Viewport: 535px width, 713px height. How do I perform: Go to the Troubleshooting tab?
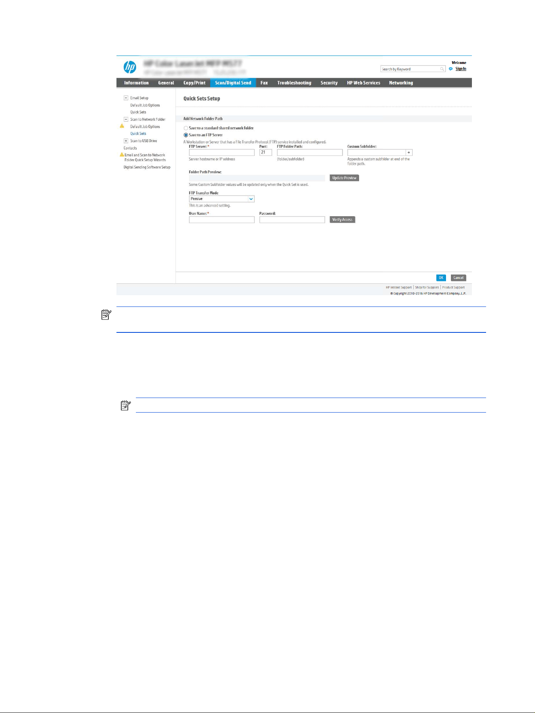coord(294,83)
